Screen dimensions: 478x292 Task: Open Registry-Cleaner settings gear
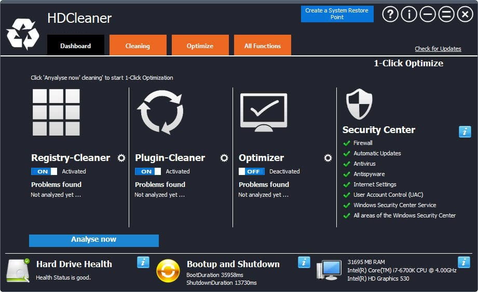click(x=121, y=158)
